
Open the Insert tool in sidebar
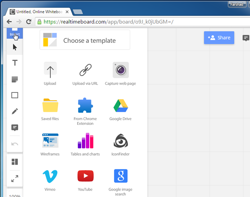point(15,33)
